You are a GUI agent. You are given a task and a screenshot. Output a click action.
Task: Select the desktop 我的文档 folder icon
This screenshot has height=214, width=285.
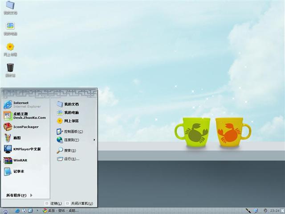[x=10, y=8]
